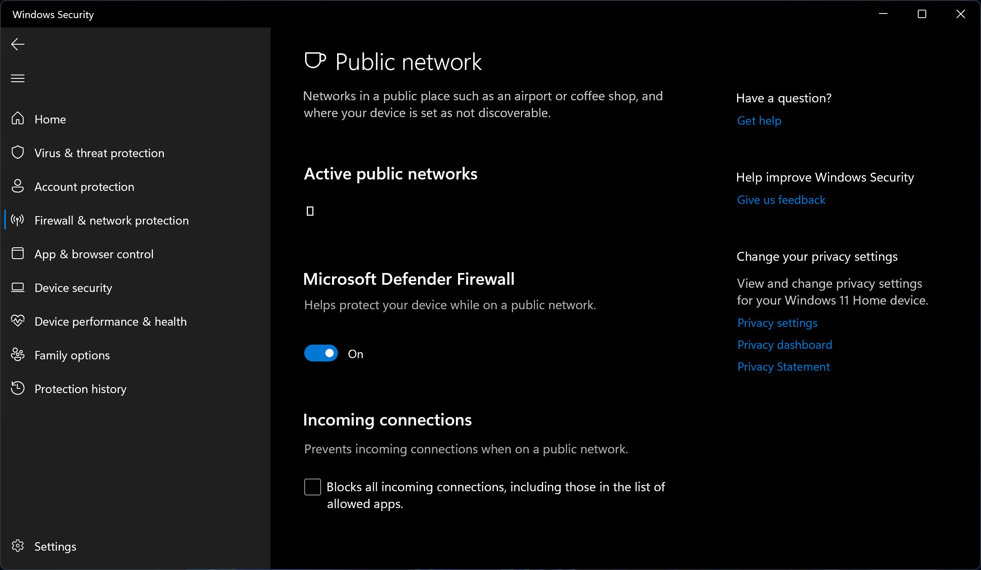Open the Home section icon
This screenshot has height=570, width=981.
point(18,119)
